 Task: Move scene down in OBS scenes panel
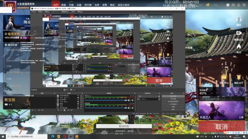point(42,110)
